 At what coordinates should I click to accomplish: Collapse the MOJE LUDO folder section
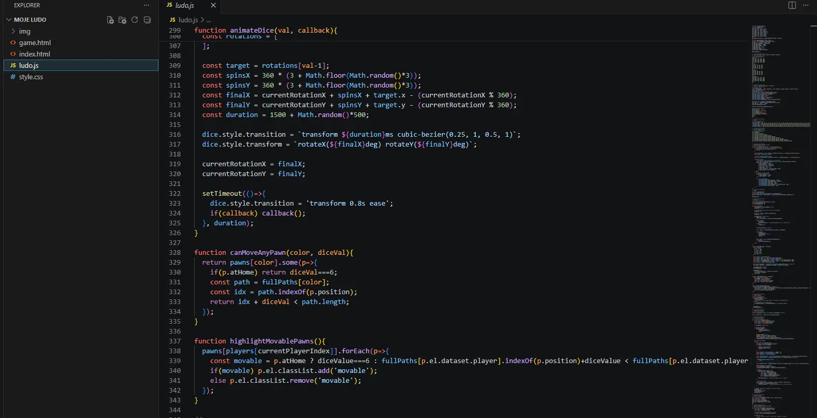click(30, 20)
